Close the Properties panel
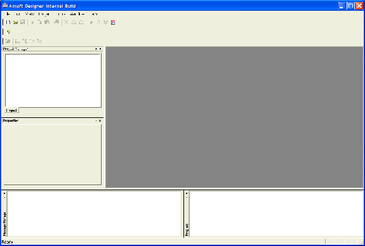365x246 pixels. [100, 120]
